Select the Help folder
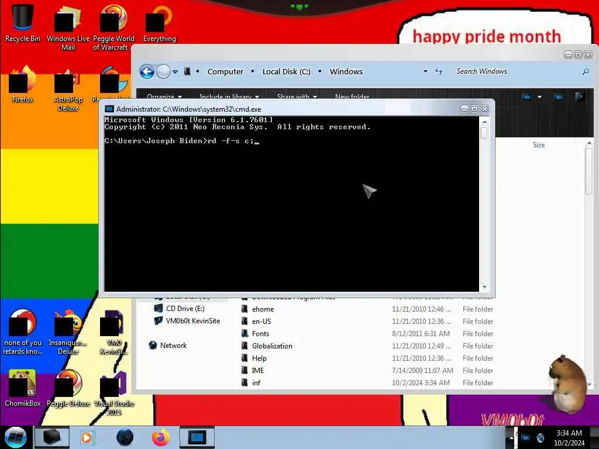 [259, 358]
